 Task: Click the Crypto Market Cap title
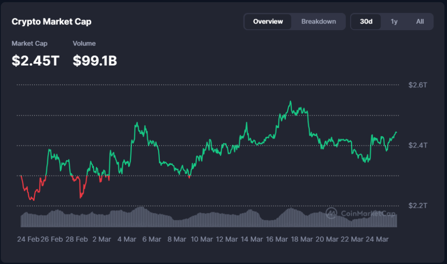52,22
